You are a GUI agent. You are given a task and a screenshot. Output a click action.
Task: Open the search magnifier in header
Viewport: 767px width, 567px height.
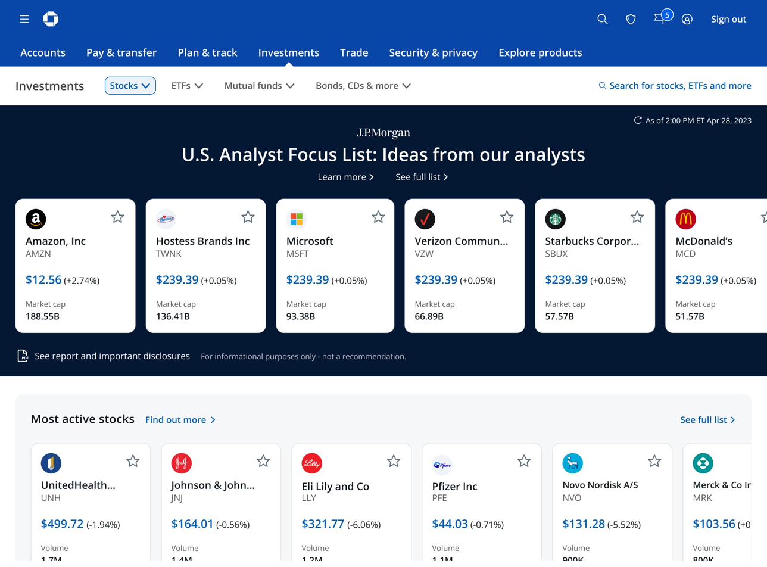[x=603, y=19]
